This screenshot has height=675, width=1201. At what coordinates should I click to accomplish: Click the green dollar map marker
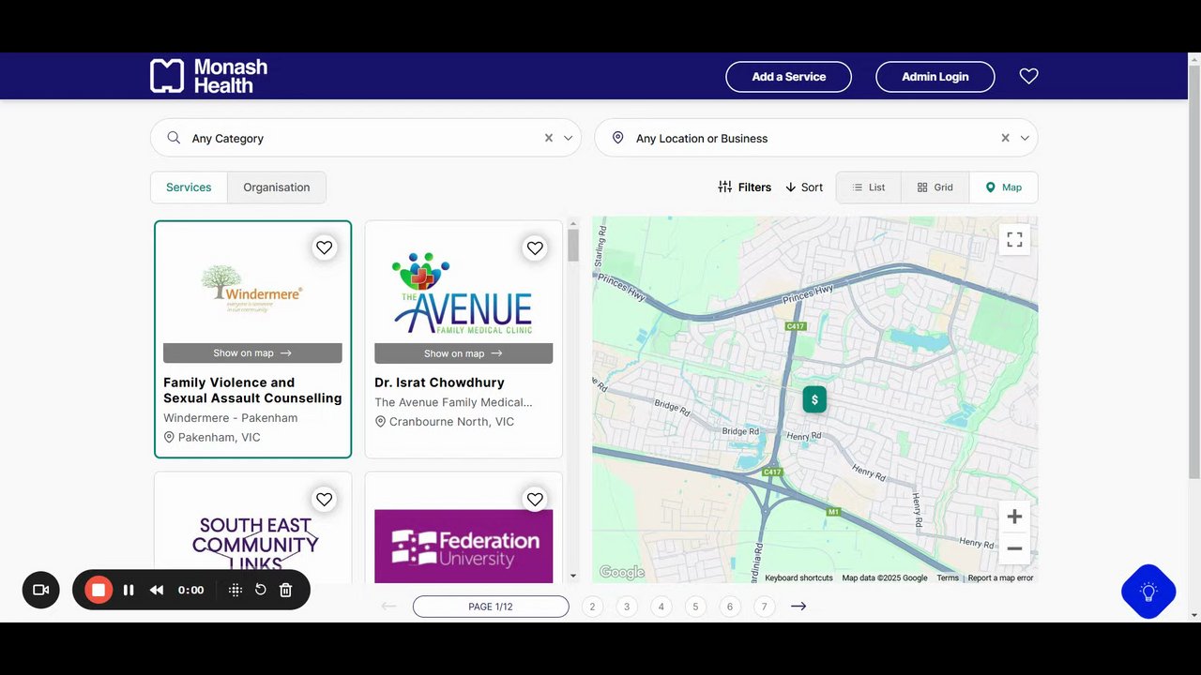(814, 399)
